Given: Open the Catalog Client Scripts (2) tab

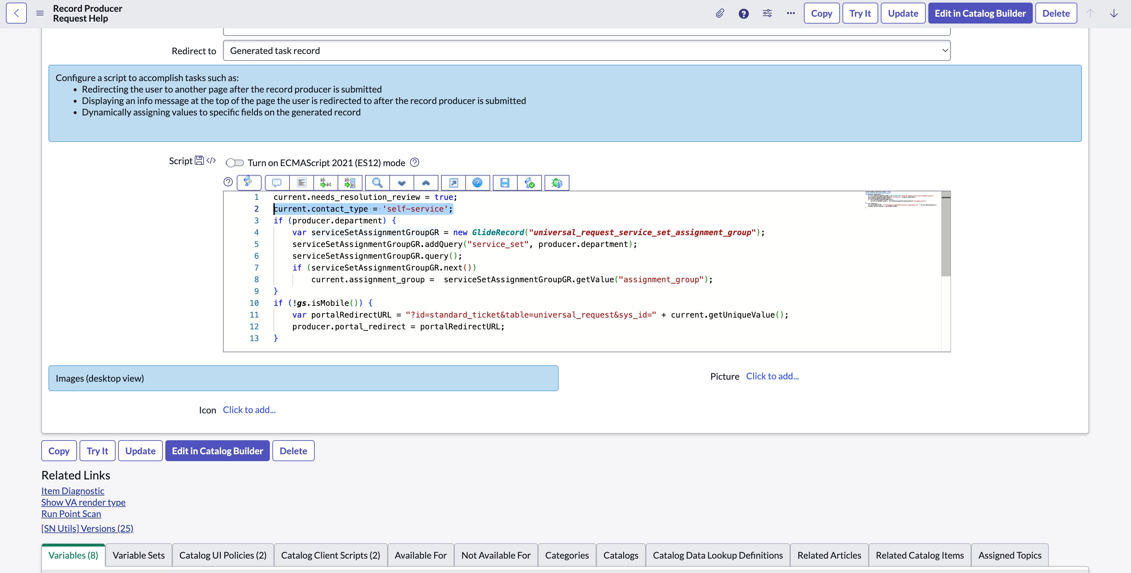Looking at the screenshot, I should 330,555.
